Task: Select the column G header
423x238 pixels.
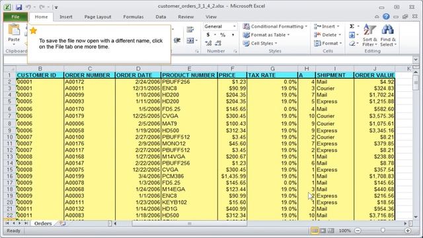Action: click(272, 69)
